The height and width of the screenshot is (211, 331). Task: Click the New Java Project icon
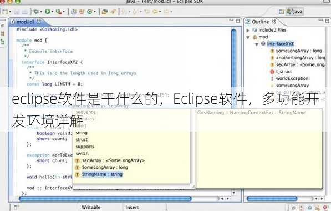pos(74,12)
